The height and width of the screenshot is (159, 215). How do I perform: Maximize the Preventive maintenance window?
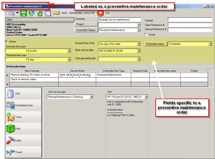coord(208,6)
